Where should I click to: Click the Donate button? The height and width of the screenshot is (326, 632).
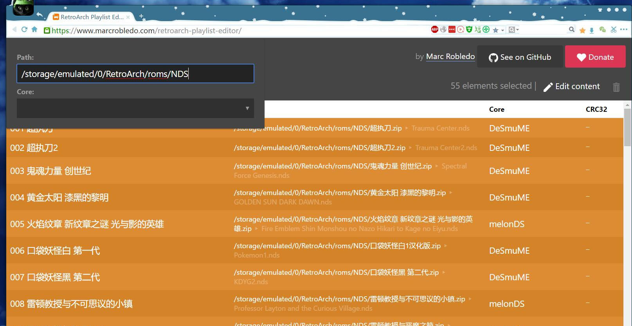tap(595, 57)
